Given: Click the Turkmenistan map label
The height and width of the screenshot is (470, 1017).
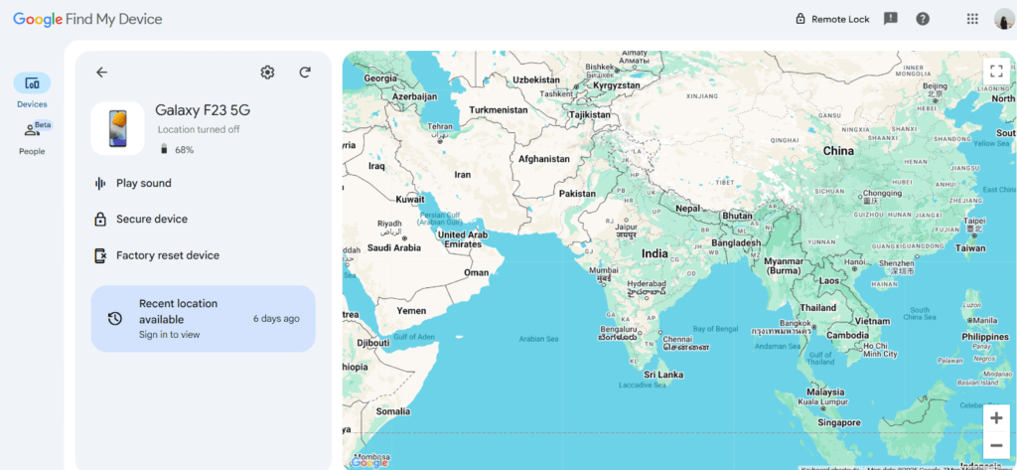Looking at the screenshot, I should [x=499, y=109].
